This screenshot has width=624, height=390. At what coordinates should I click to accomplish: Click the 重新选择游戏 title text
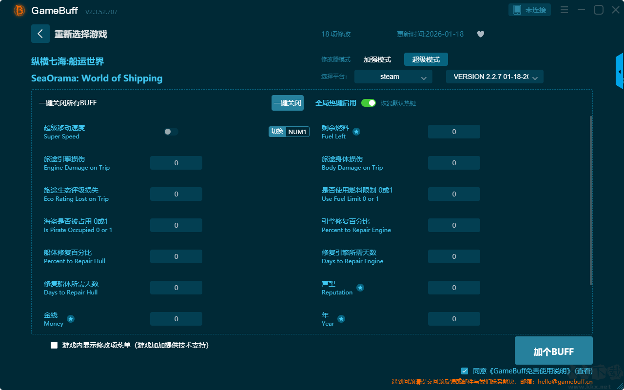click(80, 34)
